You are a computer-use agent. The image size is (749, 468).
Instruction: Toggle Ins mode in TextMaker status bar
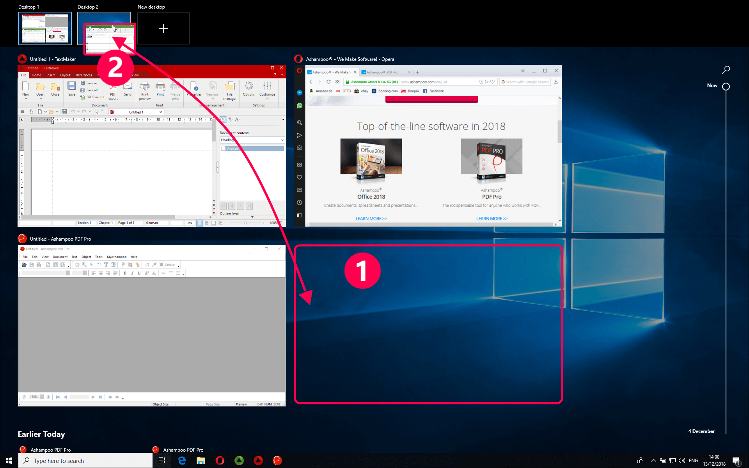(x=190, y=223)
